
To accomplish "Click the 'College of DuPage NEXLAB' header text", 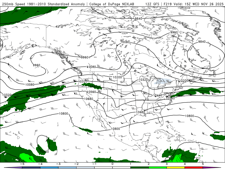I will click(112, 4).
